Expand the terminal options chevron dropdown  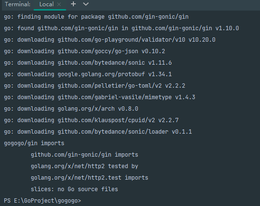pyautogui.click(x=86, y=4)
